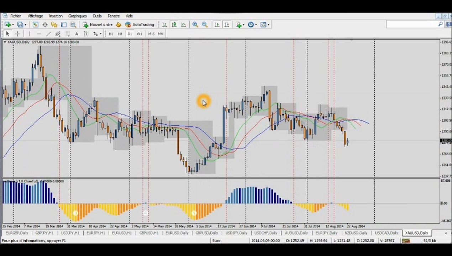Click the new chart icon
Screen dimensions: 452x256
7,25
